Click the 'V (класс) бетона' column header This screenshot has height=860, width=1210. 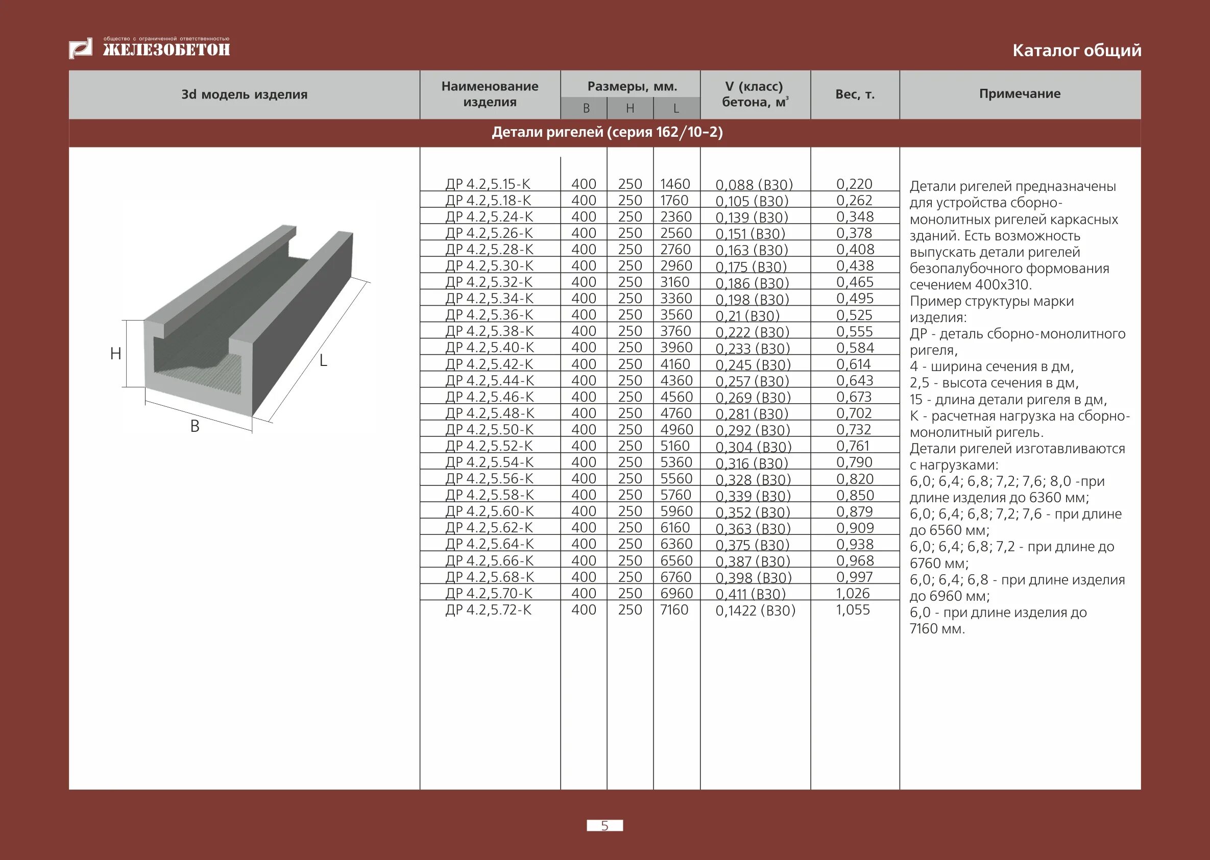[755, 94]
